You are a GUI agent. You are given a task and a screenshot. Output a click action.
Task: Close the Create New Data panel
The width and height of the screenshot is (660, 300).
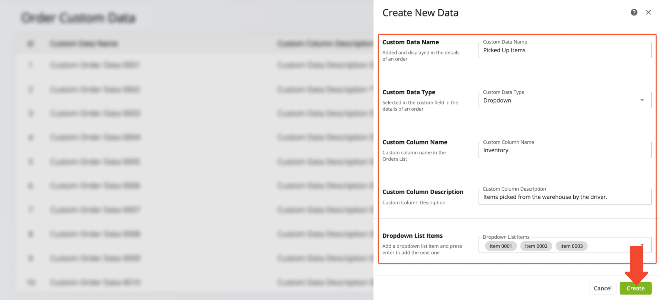tap(648, 12)
